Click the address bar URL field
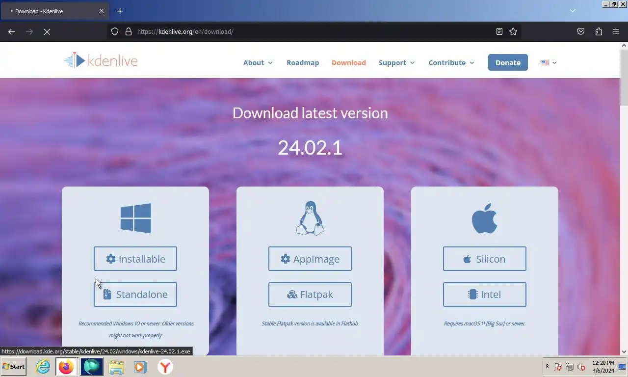 [314, 31]
